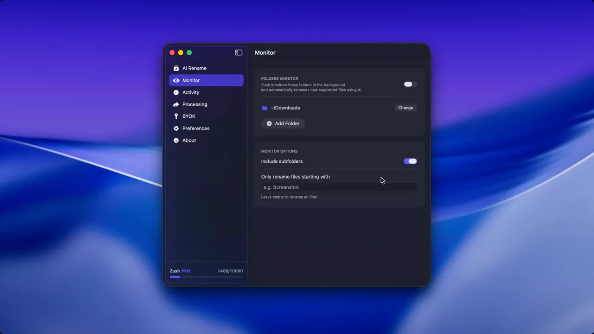Click the Monitor eye icon in sidebar
Image resolution: width=594 pixels, height=334 pixels.
click(176, 80)
